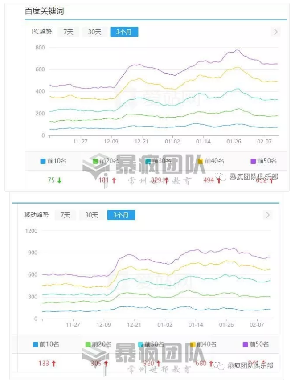Select 7天 tab in PC趋势 chart

68,32
